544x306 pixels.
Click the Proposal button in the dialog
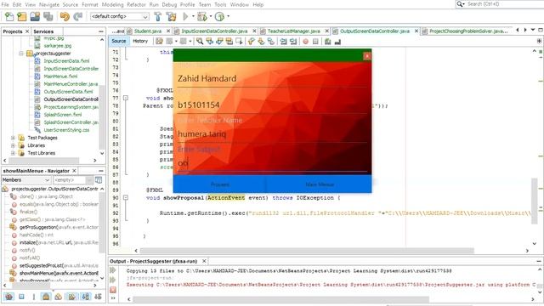click(219, 184)
